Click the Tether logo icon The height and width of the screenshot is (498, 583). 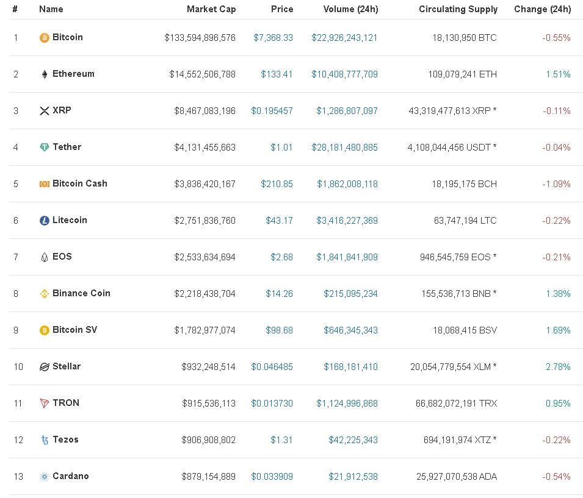44,148
